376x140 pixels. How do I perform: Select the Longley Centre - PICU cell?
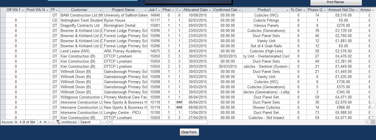[x=125, y=113]
